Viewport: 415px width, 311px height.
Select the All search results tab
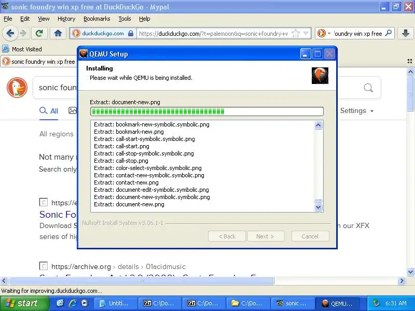point(49,111)
